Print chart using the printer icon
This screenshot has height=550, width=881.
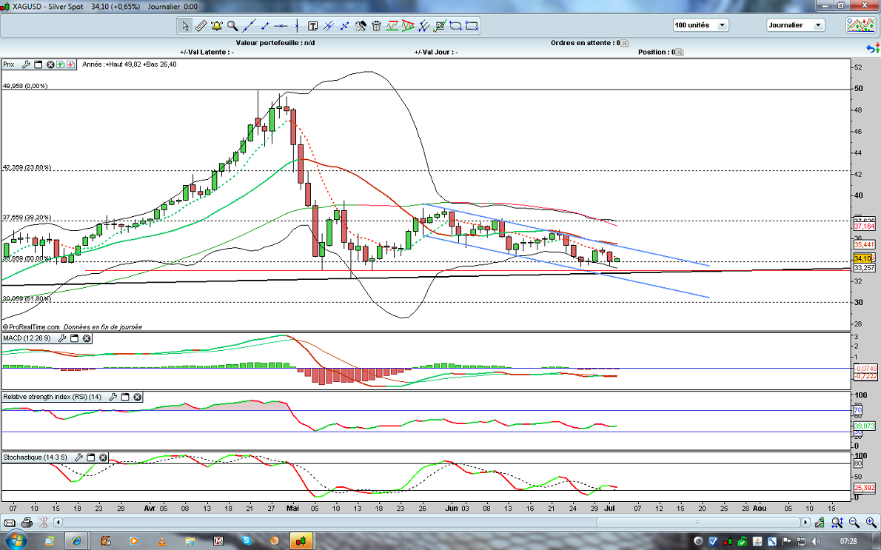[27, 523]
